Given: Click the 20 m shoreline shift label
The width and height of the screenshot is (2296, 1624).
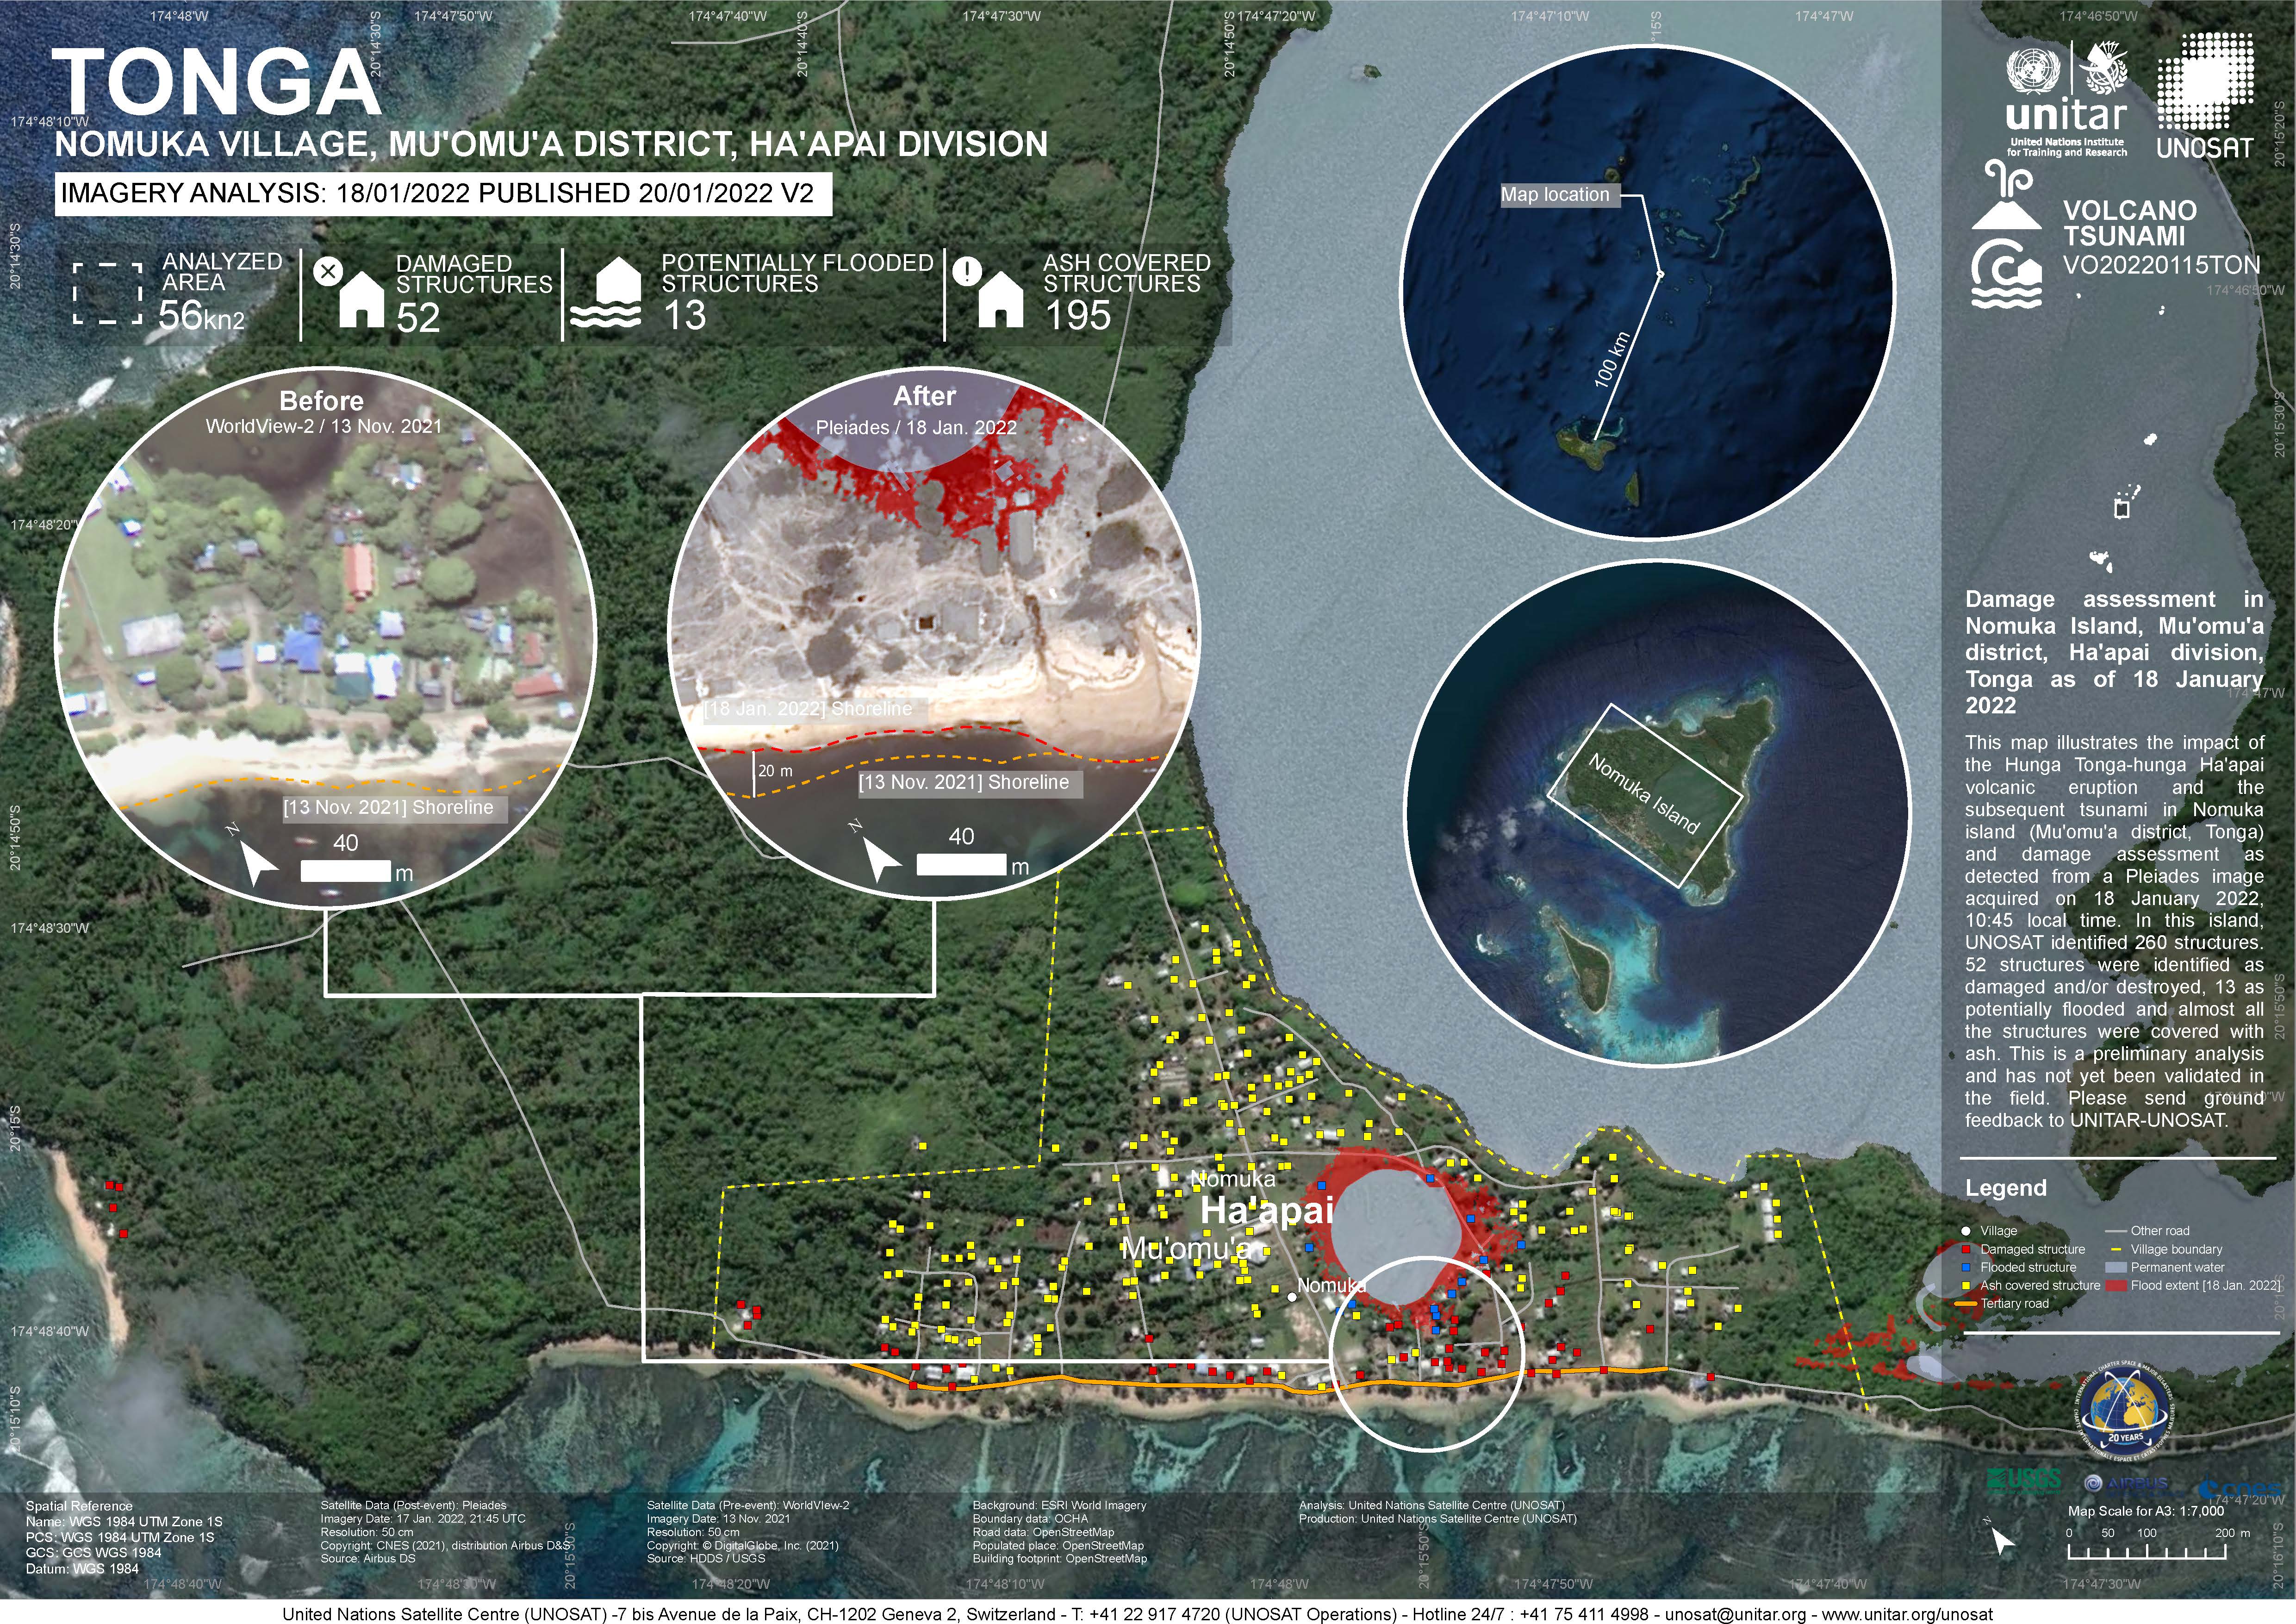Looking at the screenshot, I should click(x=775, y=771).
